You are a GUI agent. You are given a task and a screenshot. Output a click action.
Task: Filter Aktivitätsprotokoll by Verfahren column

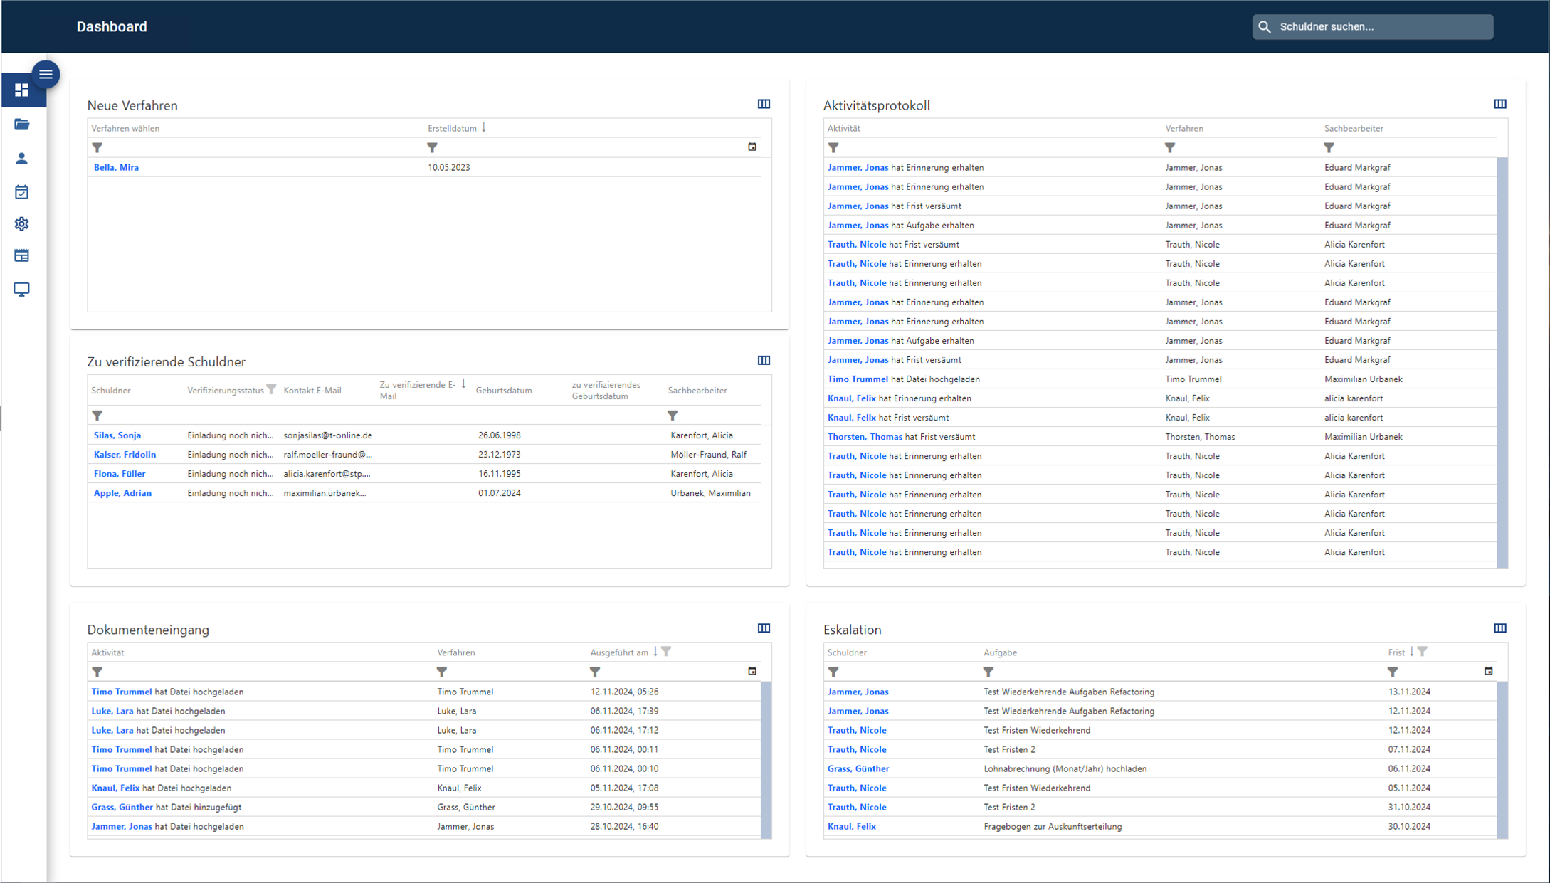[x=1170, y=147]
